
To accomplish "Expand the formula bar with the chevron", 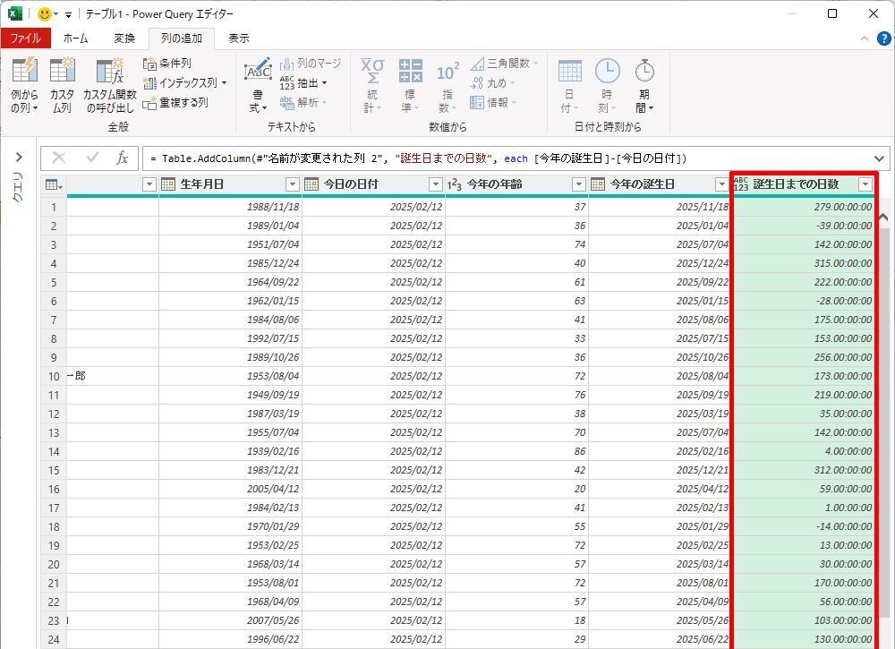I will click(879, 158).
